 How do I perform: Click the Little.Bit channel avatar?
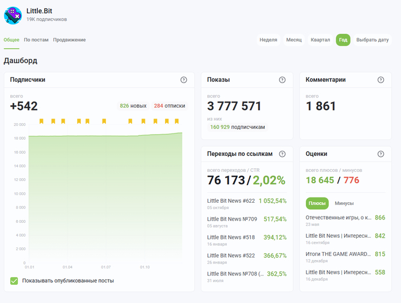pyautogui.click(x=13, y=15)
